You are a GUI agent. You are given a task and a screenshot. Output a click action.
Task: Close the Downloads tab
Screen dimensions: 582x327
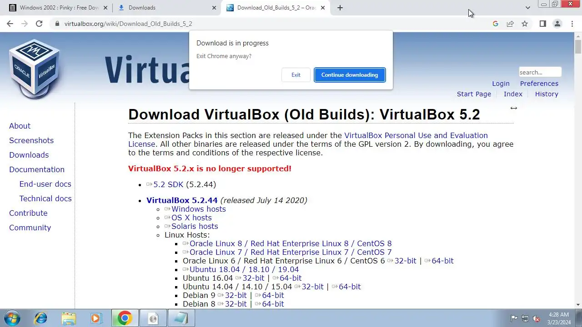215,8
